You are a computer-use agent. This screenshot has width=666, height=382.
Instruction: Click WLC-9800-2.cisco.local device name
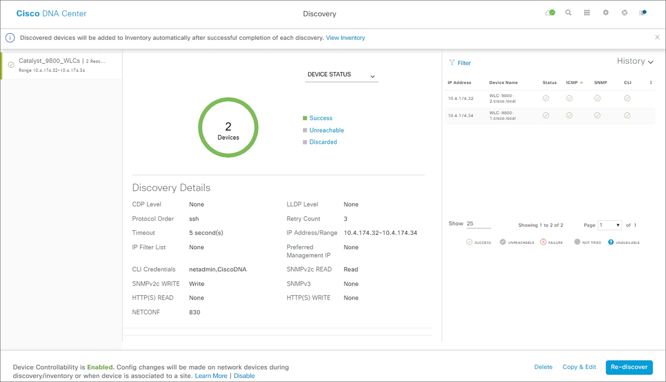click(503, 98)
